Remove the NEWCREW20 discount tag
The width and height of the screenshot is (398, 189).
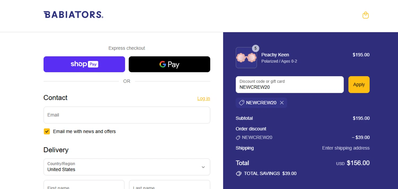282,103
